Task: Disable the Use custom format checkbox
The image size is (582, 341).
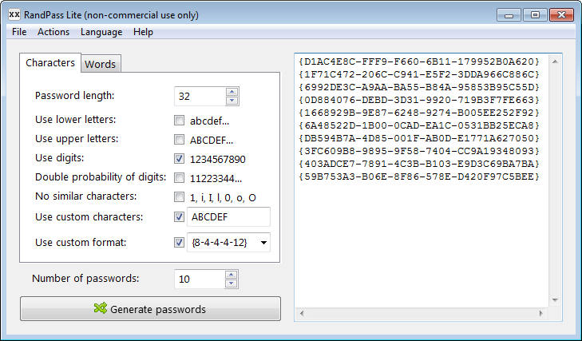Action: coord(179,242)
